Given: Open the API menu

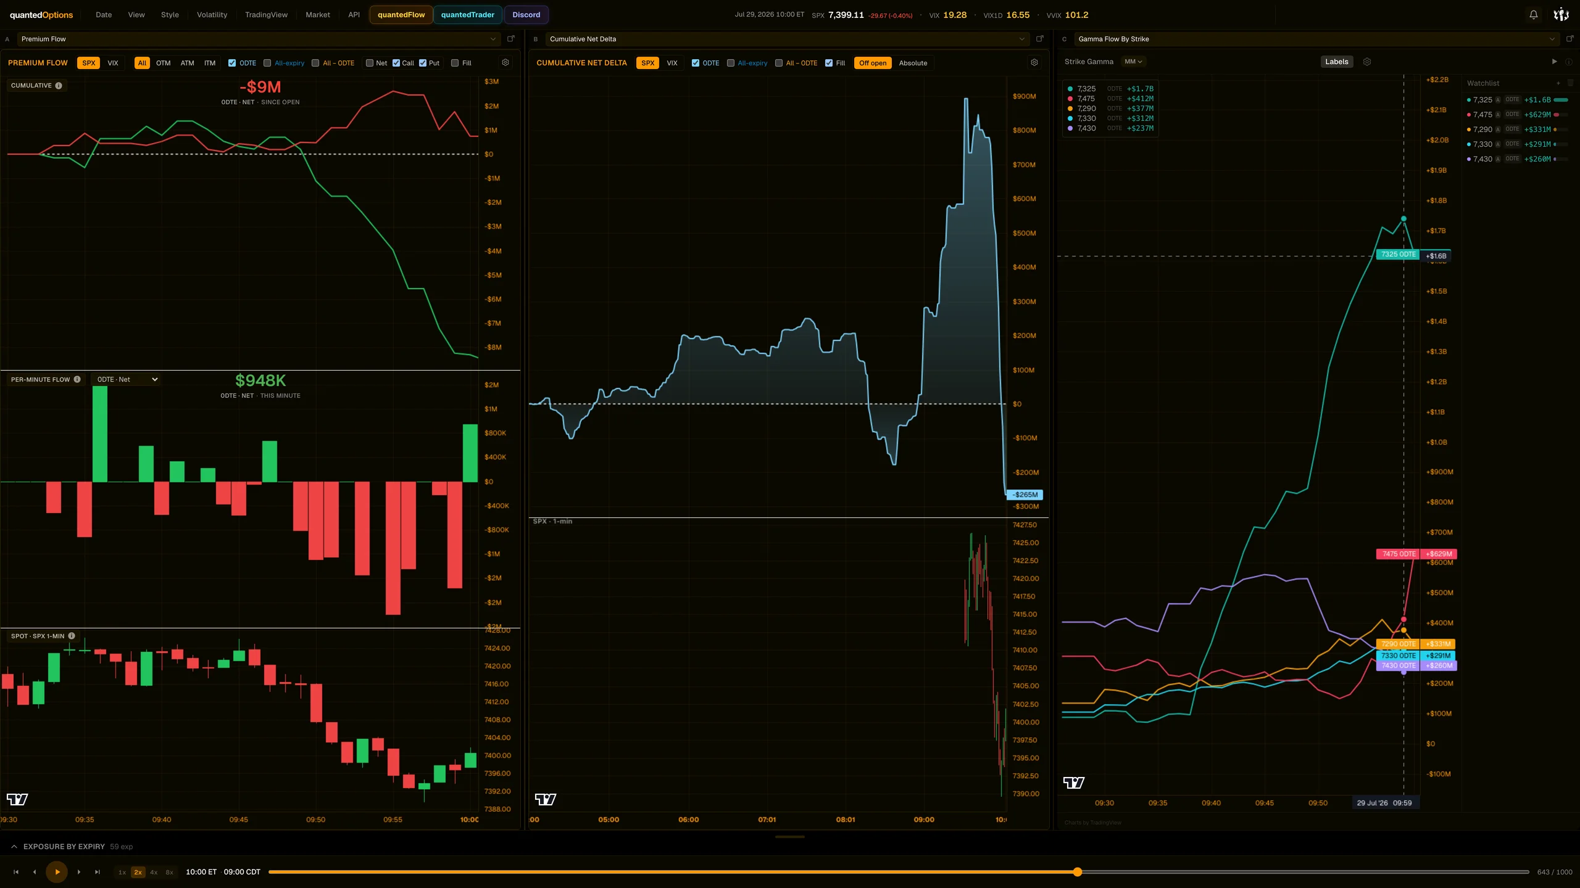Looking at the screenshot, I should [354, 15].
